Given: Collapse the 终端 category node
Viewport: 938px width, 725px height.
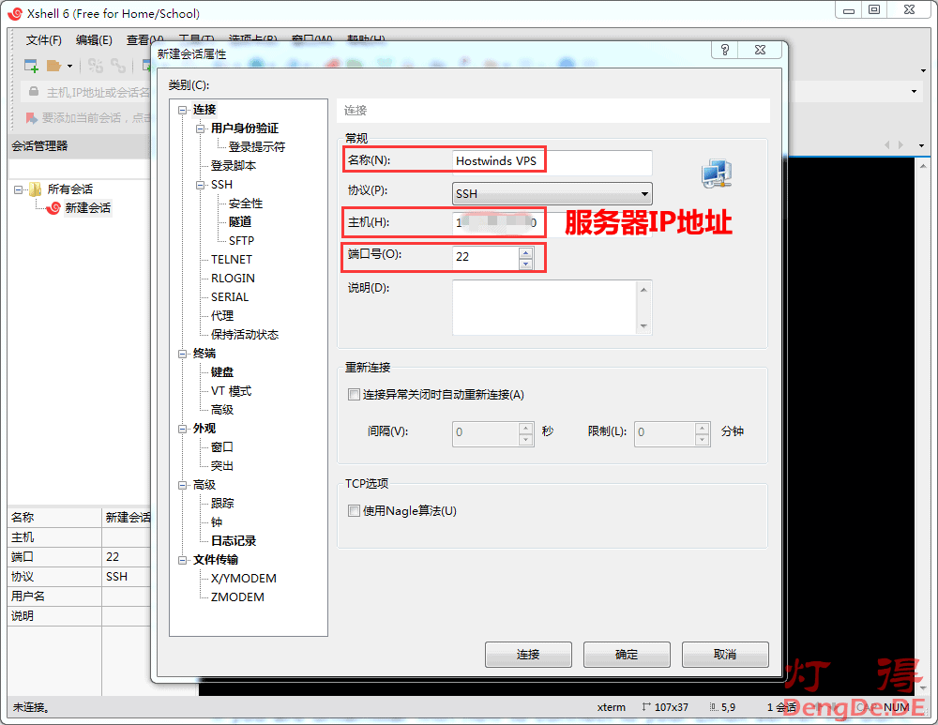Looking at the screenshot, I should (x=182, y=354).
